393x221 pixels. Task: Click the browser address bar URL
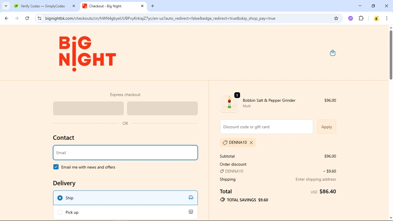click(x=160, y=18)
